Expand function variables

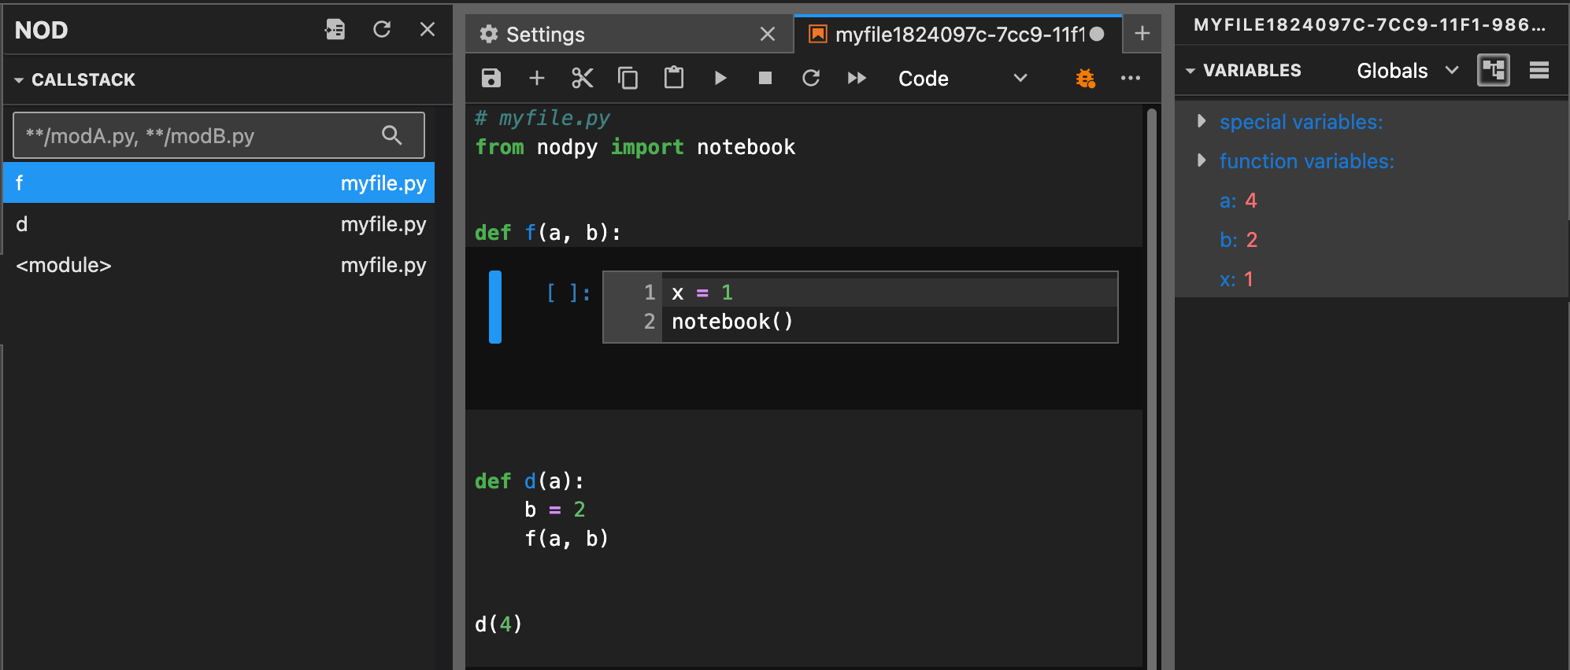1202,160
